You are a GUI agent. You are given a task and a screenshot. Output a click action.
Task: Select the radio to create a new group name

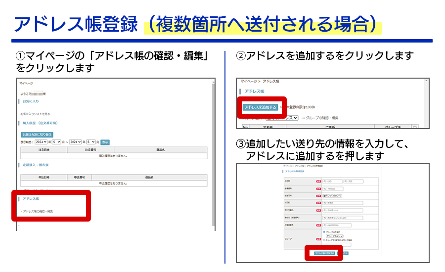tap(324, 240)
